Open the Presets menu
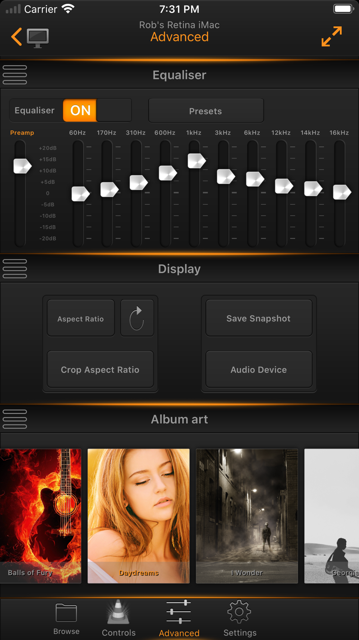Screen dimensions: 359x640 tap(206, 111)
